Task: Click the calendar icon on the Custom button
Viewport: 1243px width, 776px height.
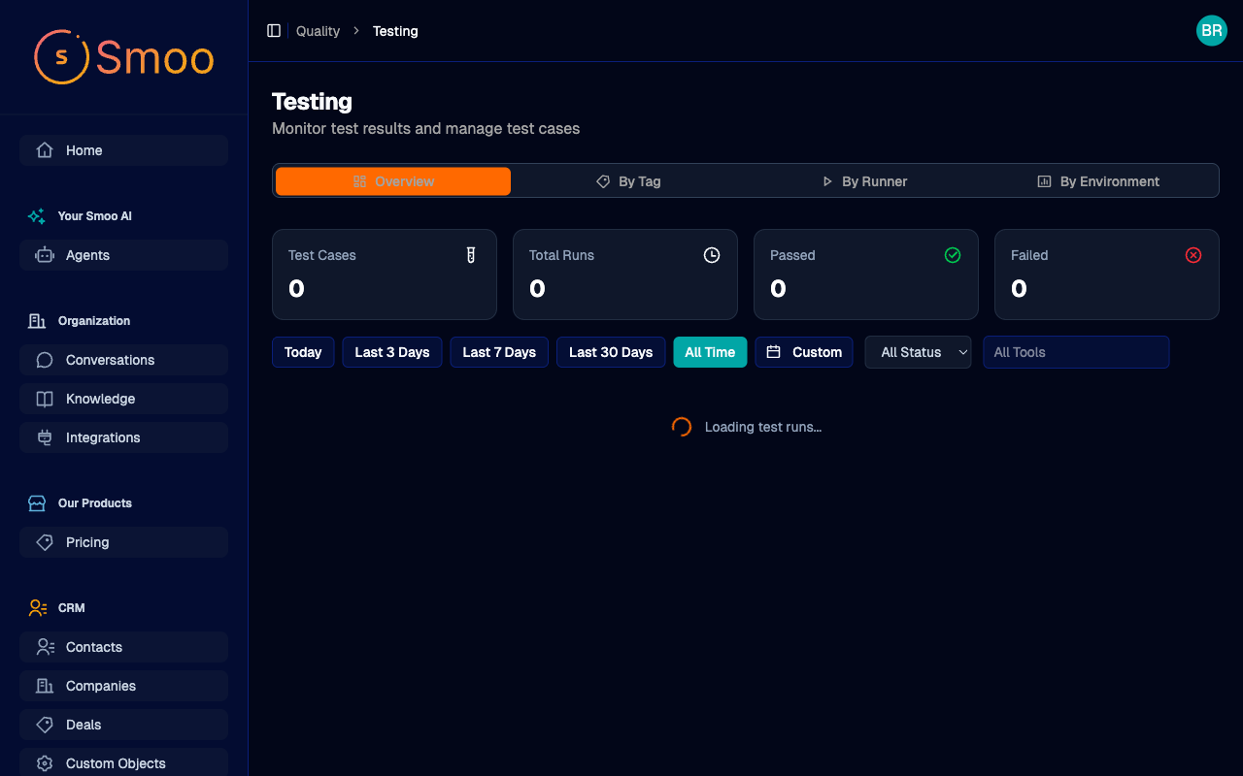Action: (772, 352)
